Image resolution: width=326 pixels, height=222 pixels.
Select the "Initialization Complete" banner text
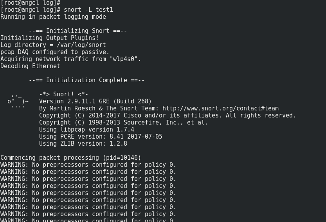(x=86, y=80)
